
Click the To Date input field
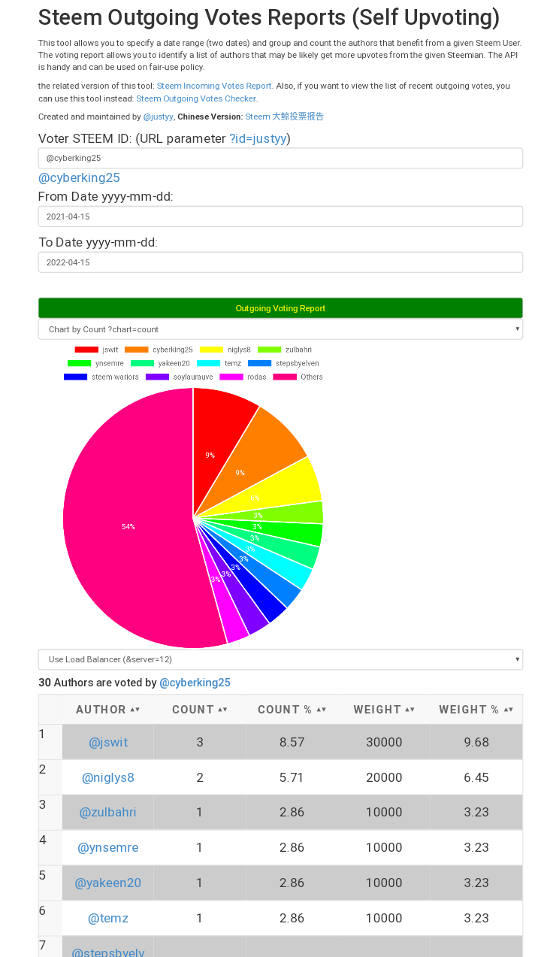(280, 262)
